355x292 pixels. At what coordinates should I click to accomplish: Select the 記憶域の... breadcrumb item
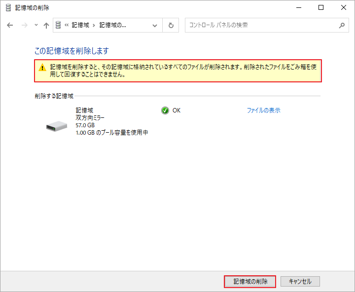pyautogui.click(x=112, y=25)
